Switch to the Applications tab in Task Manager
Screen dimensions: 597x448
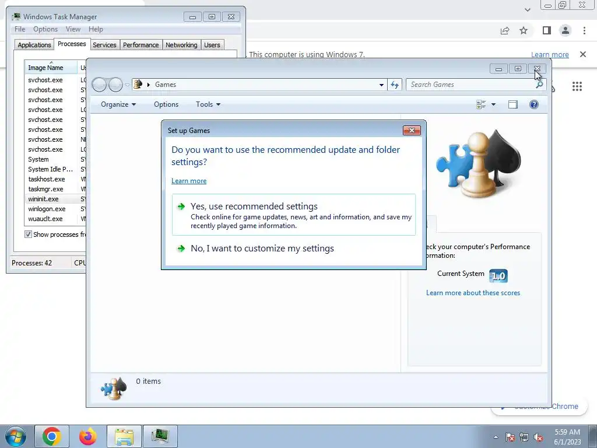(x=34, y=45)
